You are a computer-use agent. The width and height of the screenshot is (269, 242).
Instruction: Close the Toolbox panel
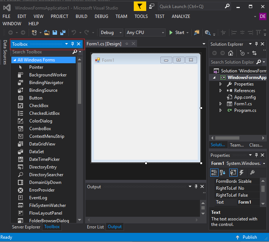click(x=79, y=44)
